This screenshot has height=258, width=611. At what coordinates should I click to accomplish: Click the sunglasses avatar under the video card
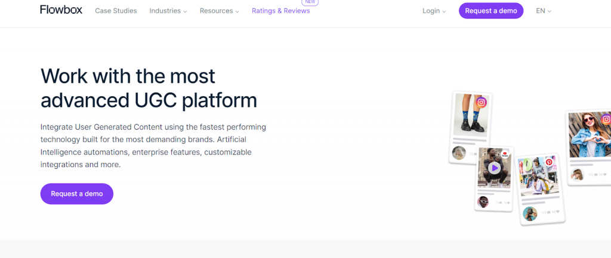[x=483, y=202]
